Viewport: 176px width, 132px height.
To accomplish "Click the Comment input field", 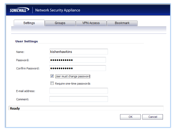I will click(79, 99).
